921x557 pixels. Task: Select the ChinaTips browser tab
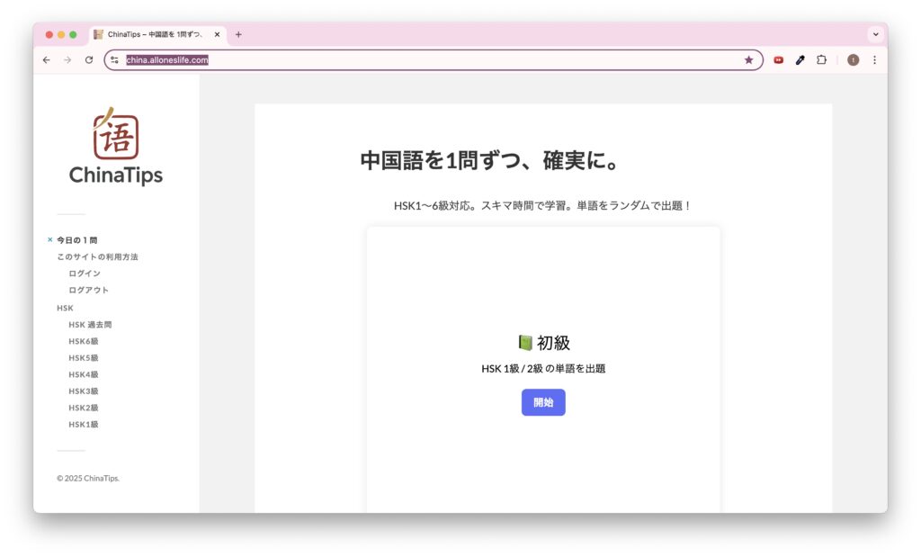click(x=153, y=34)
